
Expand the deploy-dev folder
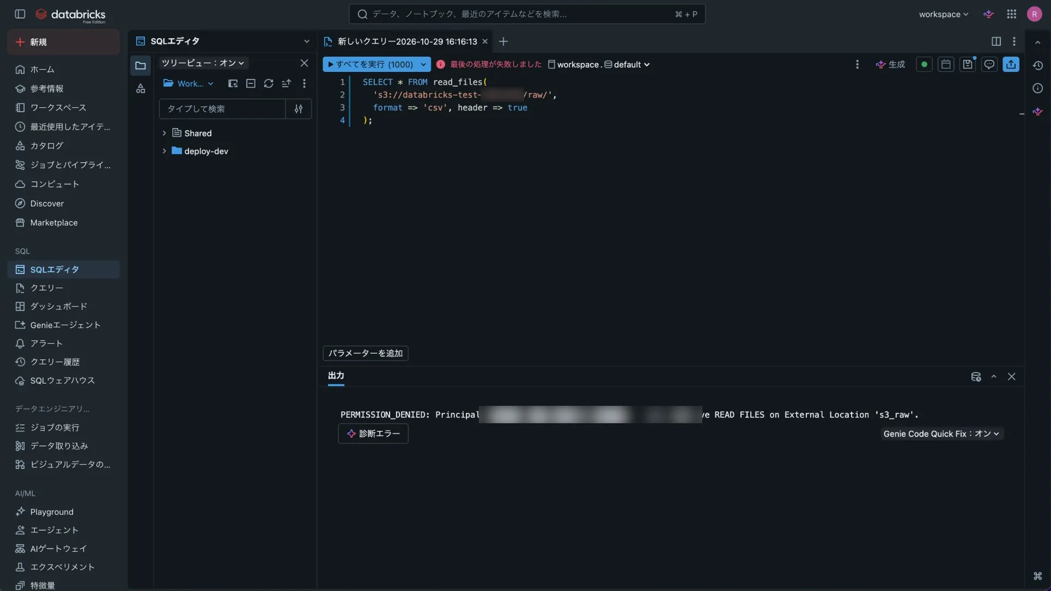(164, 151)
